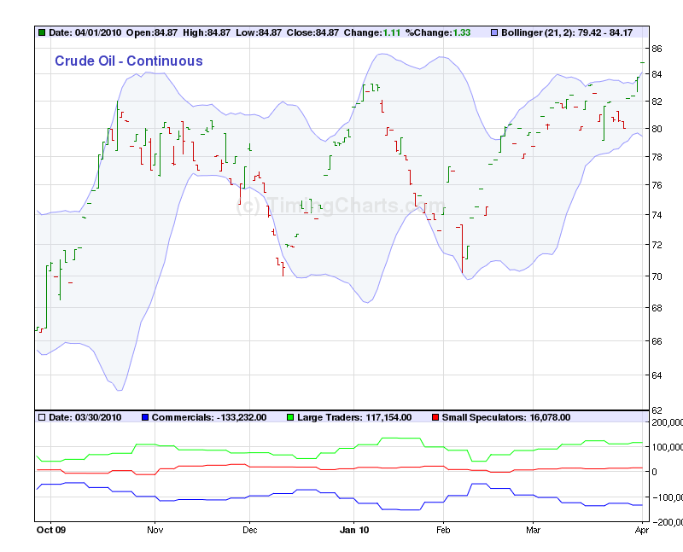Click the Close:84.87 value in the header

coord(312,33)
